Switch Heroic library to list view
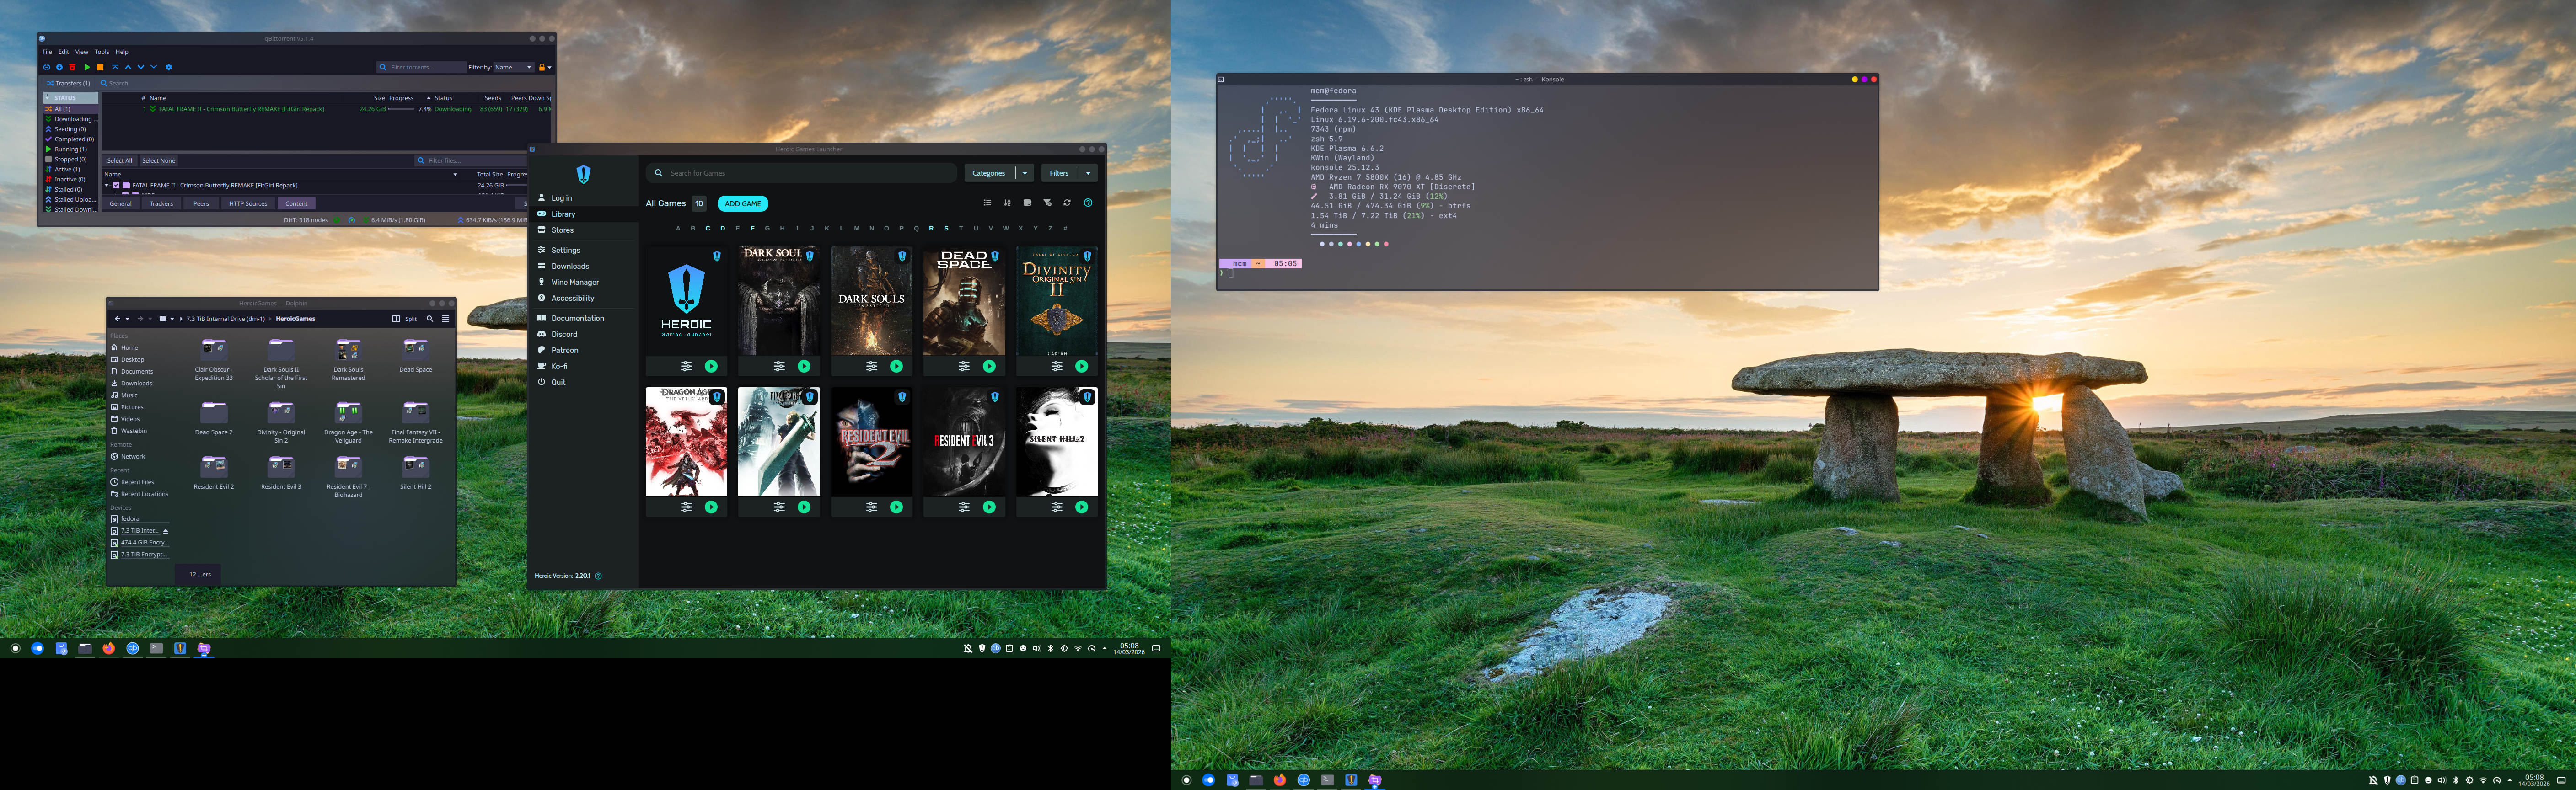2576x790 pixels. pos(987,203)
